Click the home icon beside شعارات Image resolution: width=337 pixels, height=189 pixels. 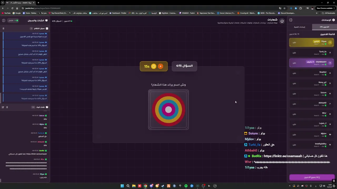(x=282, y=21)
